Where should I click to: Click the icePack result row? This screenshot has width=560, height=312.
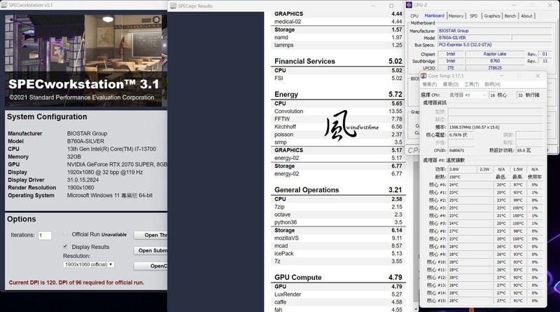338,253
